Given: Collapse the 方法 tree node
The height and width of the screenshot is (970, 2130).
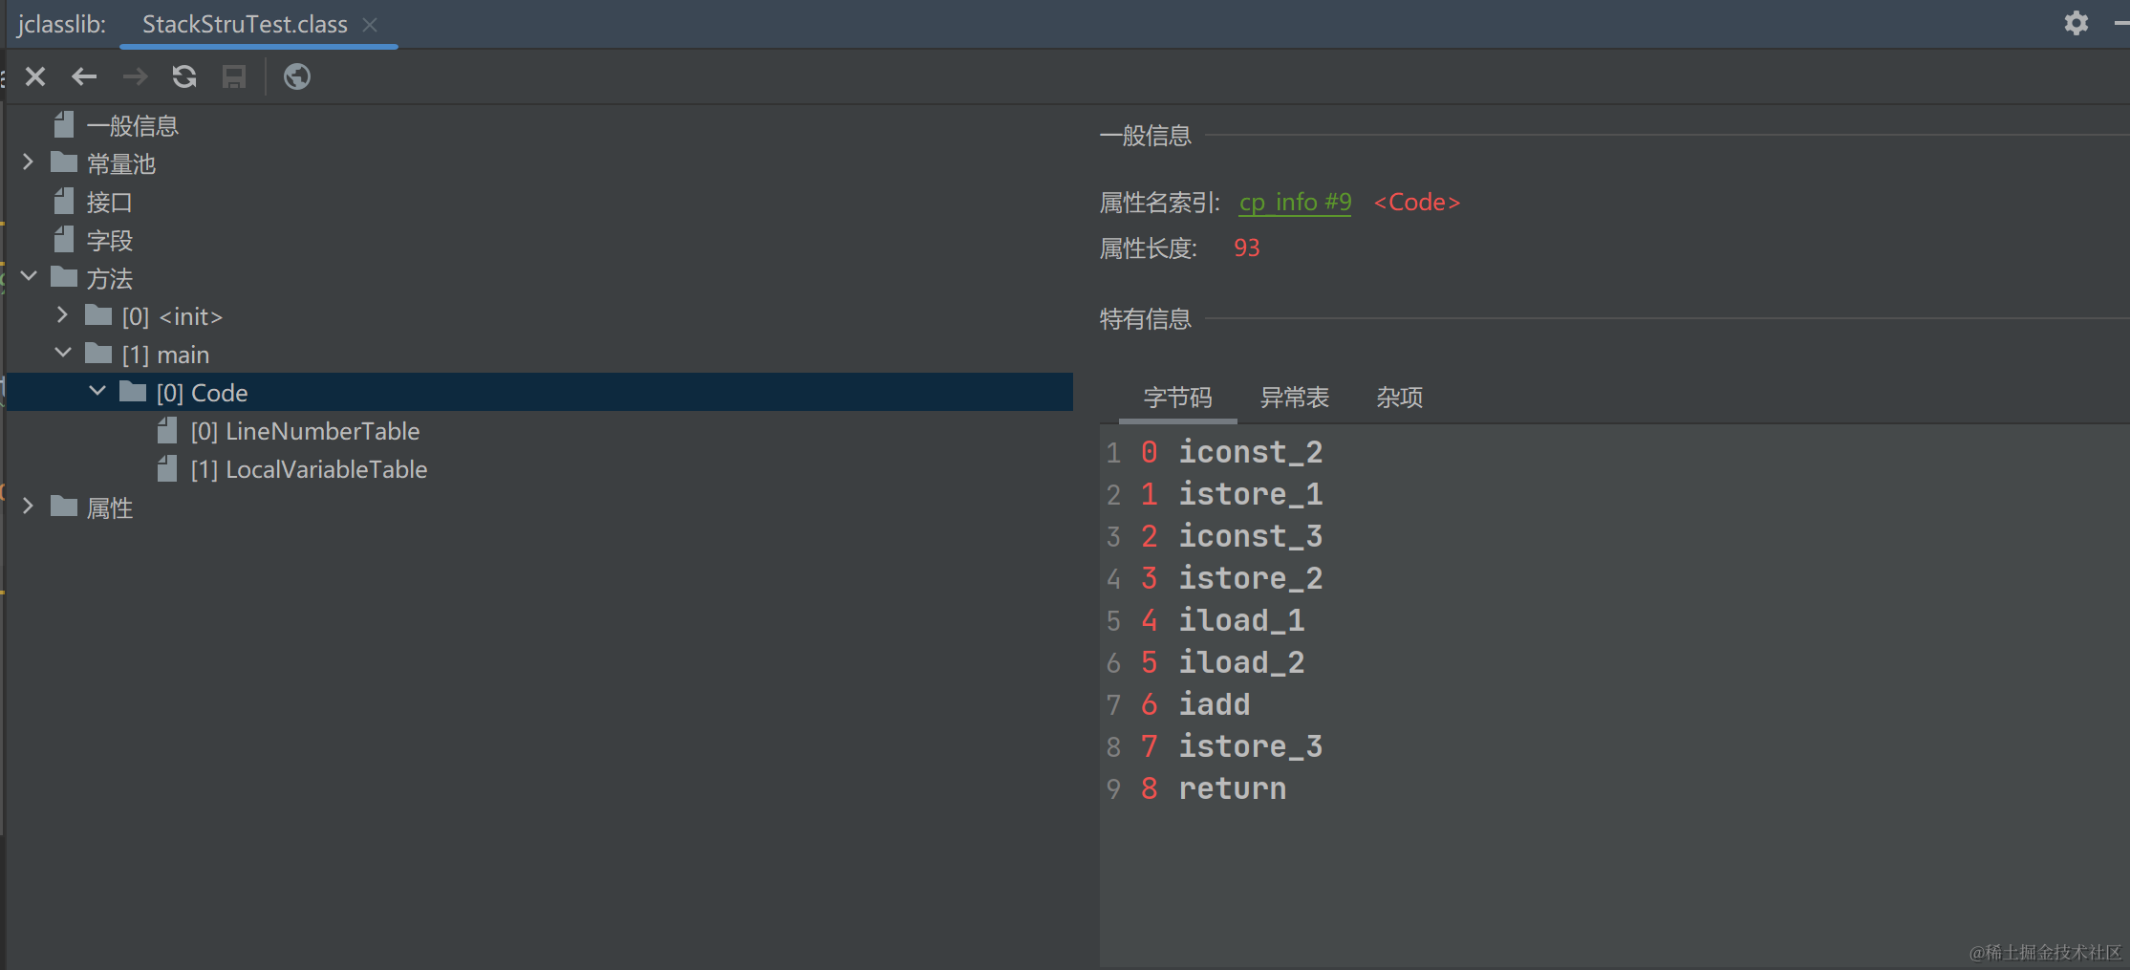Looking at the screenshot, I should (29, 276).
